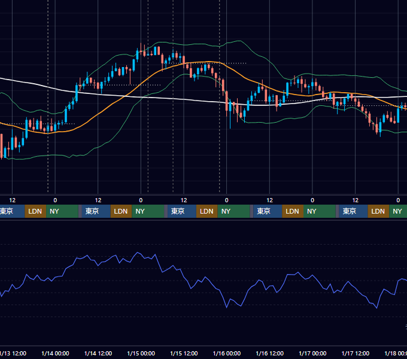Screen dimensions: 407x359
Task: Click the 1/14 12:00 date label
Action: 98,353
